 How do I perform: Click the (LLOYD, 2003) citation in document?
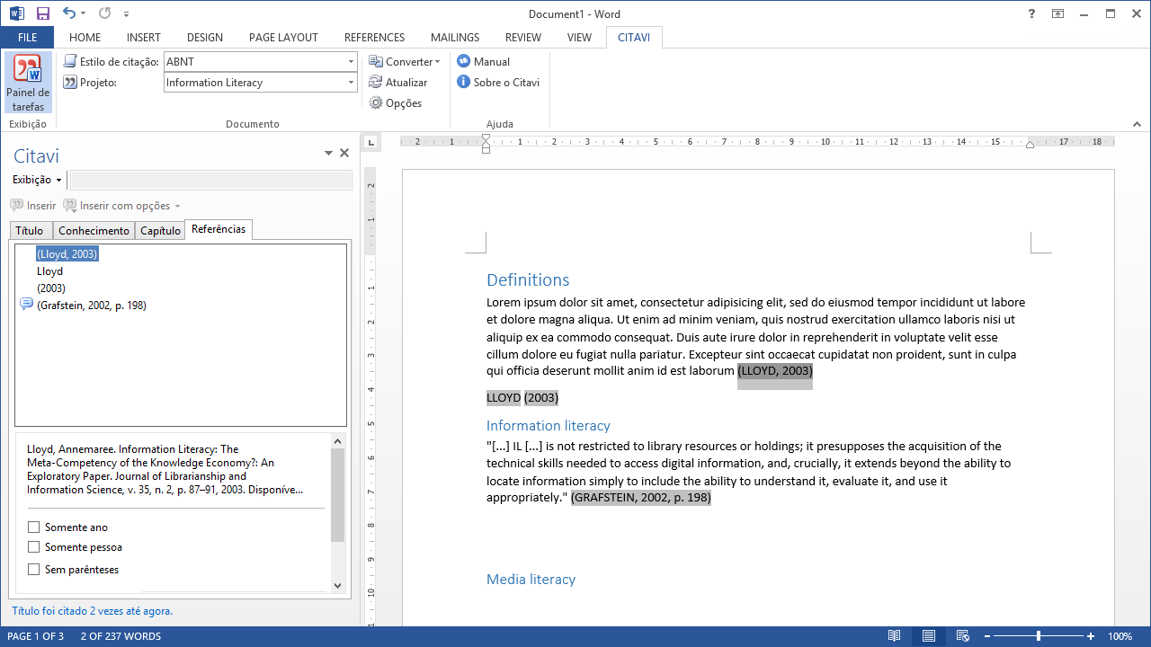[775, 371]
